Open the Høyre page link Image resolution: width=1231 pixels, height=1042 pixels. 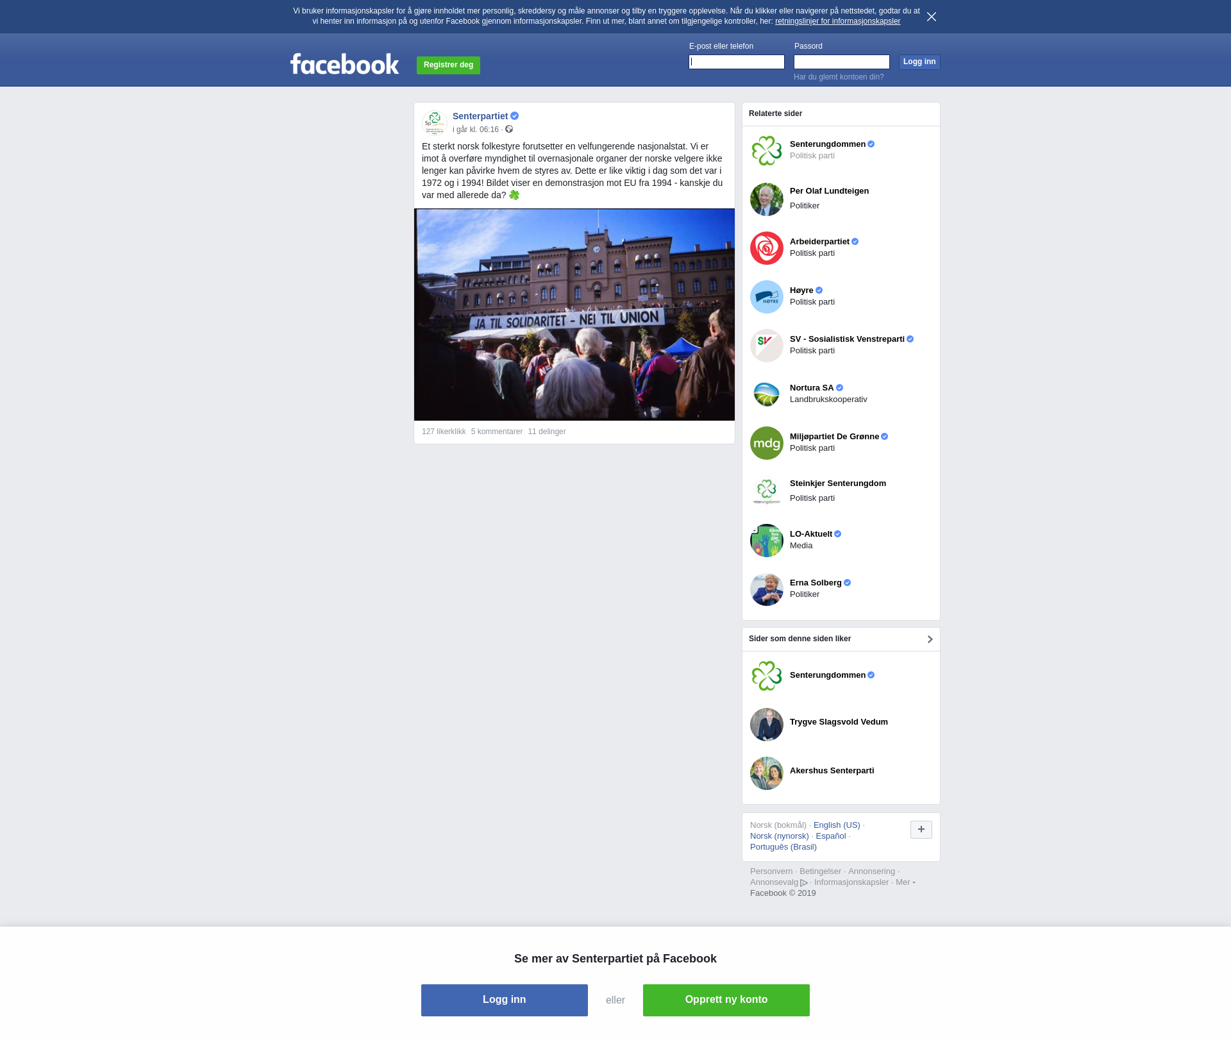click(801, 290)
